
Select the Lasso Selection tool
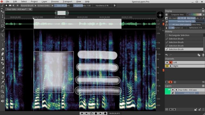point(3,26)
